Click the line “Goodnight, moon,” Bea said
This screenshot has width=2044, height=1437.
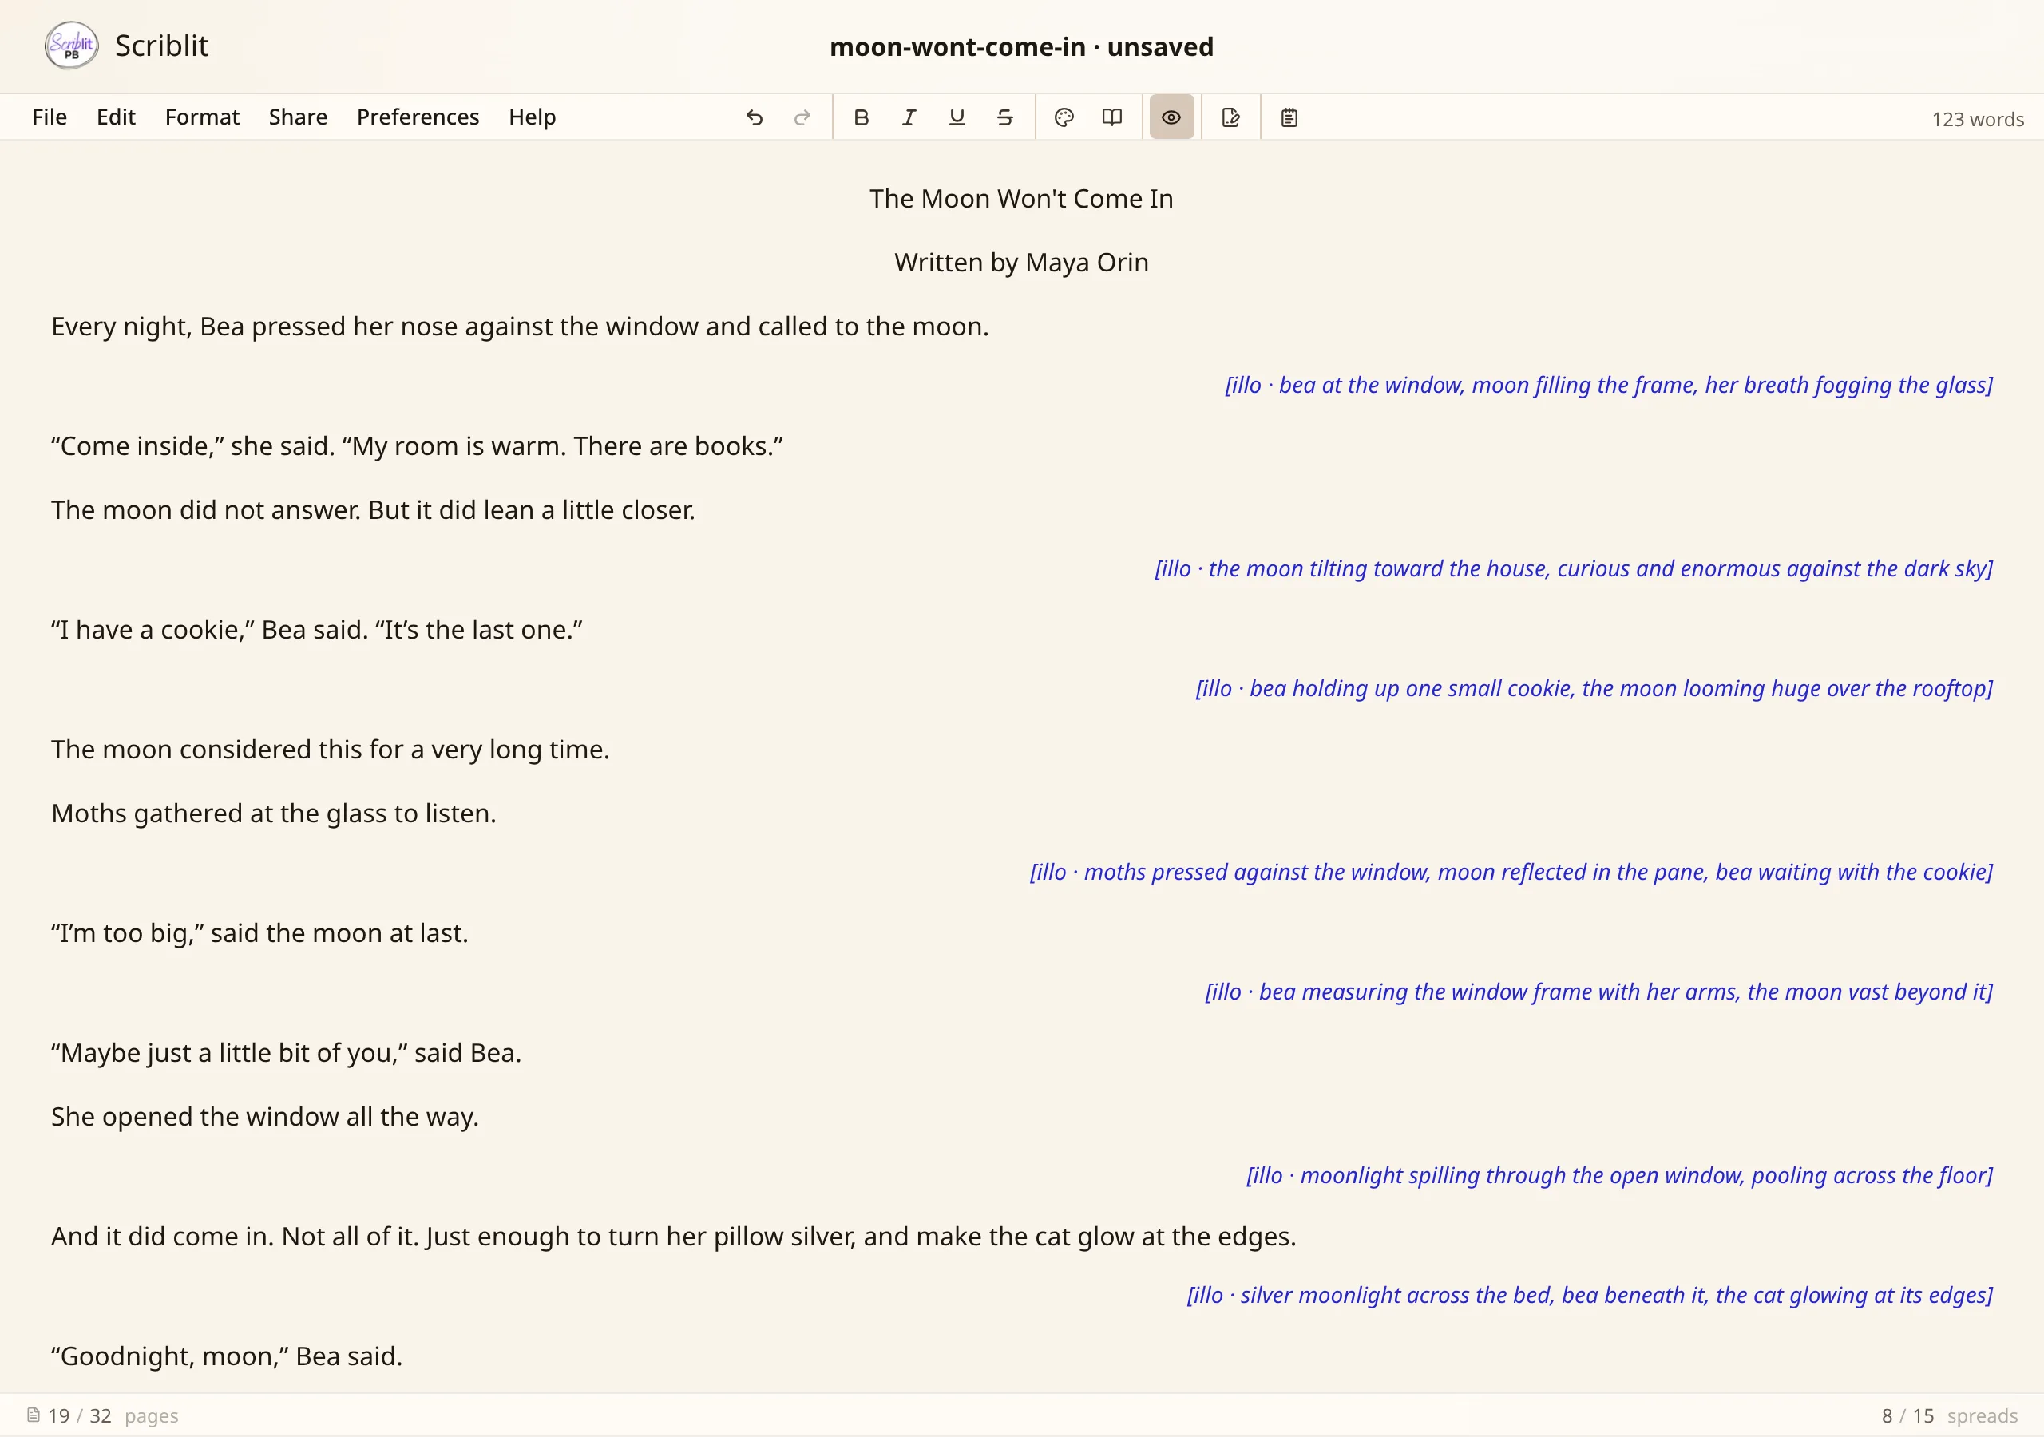click(226, 1357)
